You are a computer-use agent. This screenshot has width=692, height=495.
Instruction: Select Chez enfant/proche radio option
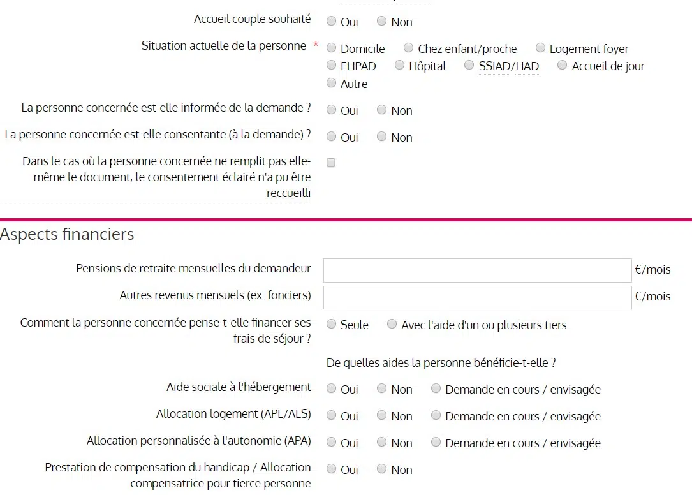pyautogui.click(x=409, y=48)
